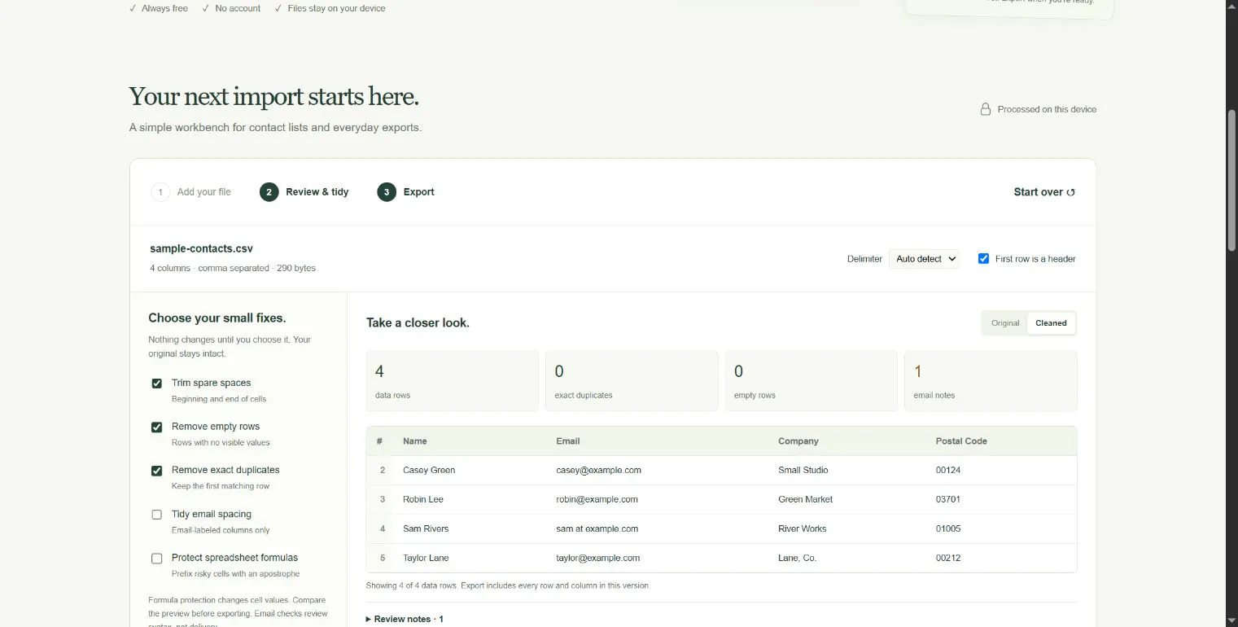Select the Cleaned view tab
1238x627 pixels.
(x=1051, y=323)
